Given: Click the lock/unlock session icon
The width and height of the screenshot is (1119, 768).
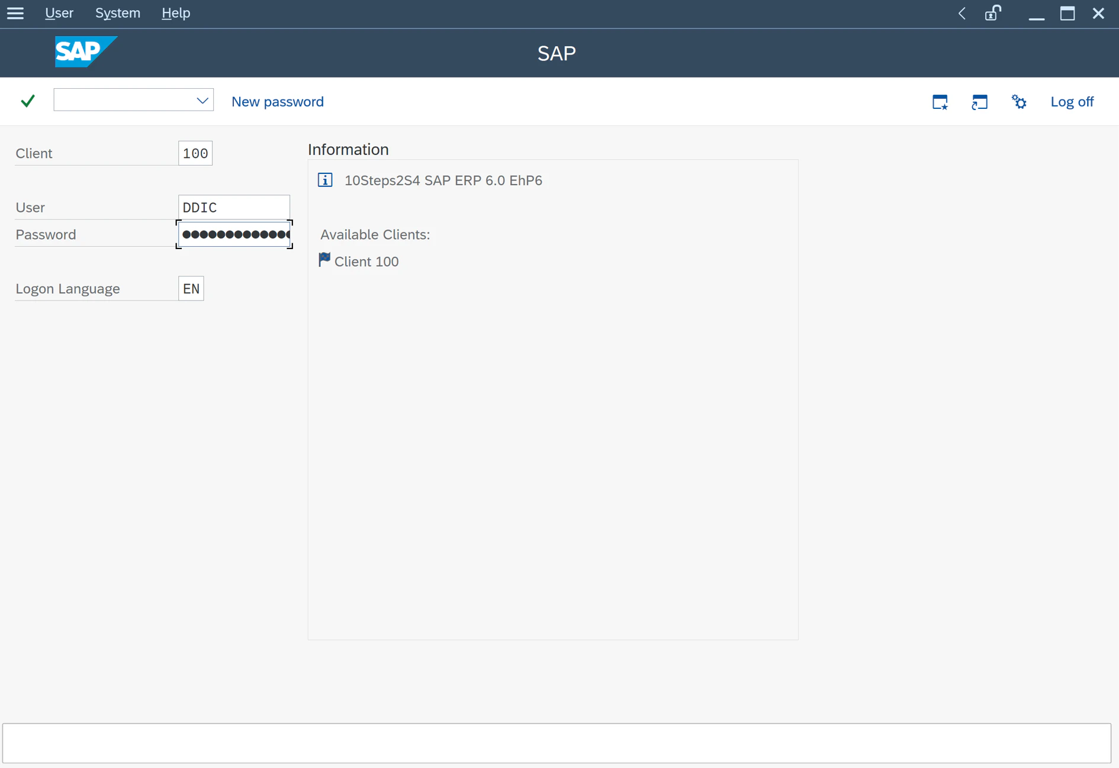Looking at the screenshot, I should pyautogui.click(x=993, y=13).
